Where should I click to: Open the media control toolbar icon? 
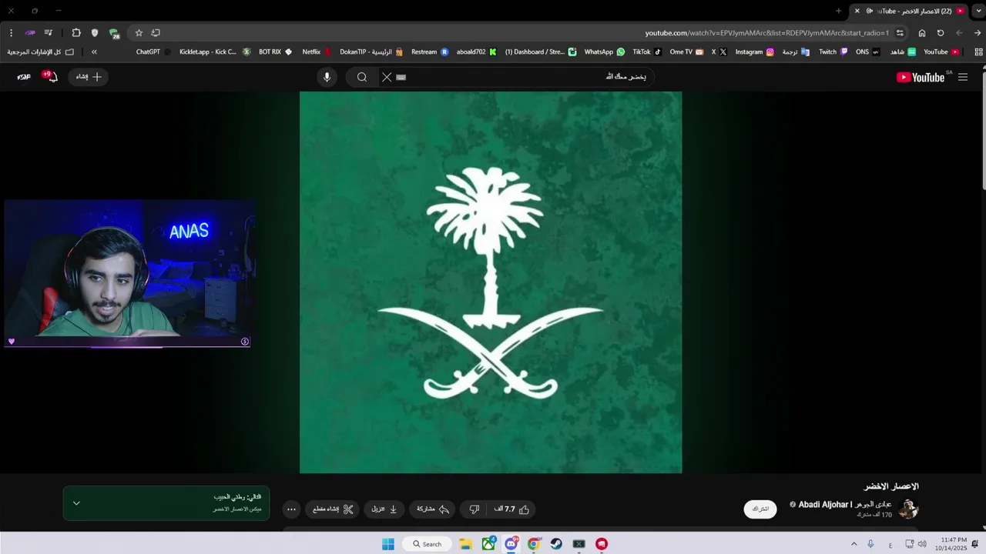click(x=49, y=33)
